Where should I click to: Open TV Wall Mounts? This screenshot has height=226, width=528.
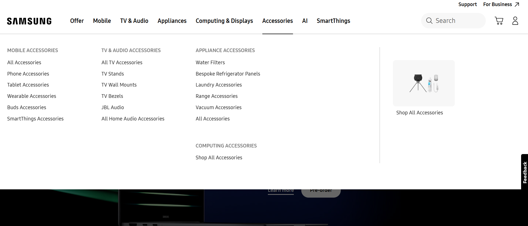[x=119, y=85]
